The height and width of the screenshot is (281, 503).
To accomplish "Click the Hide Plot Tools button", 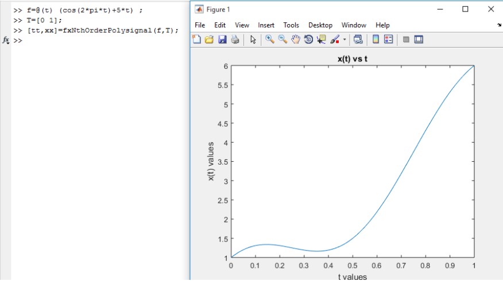I will point(406,40).
